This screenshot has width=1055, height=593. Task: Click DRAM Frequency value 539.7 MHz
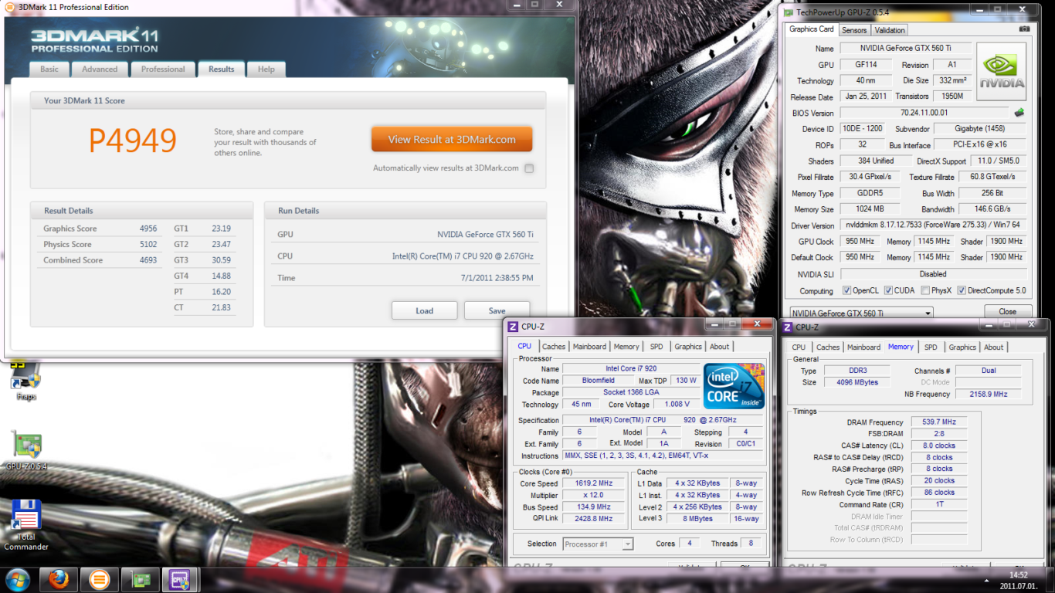(x=939, y=422)
